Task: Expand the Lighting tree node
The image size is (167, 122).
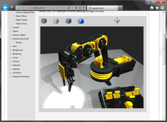Action: click(x=10, y=69)
